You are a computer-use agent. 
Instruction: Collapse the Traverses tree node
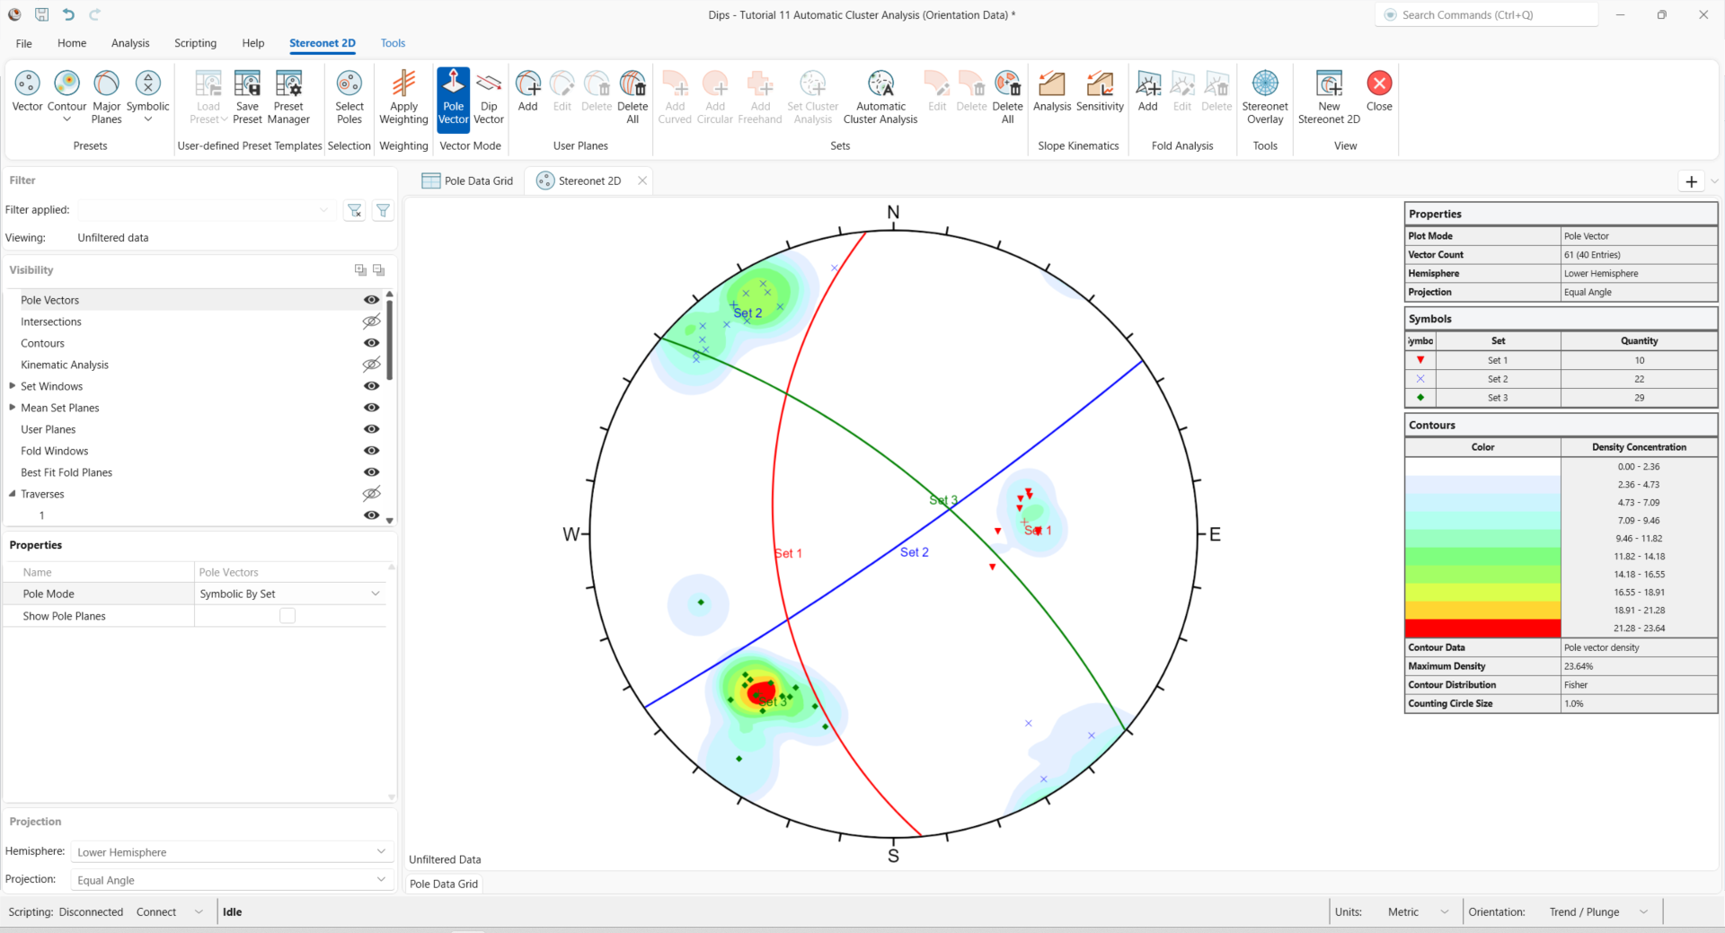click(13, 494)
